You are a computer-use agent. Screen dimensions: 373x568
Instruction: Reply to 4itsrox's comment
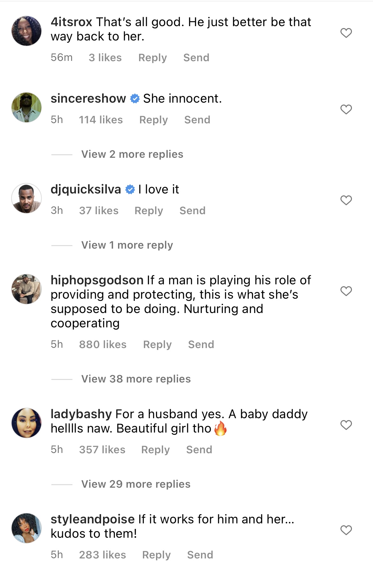coord(153,58)
